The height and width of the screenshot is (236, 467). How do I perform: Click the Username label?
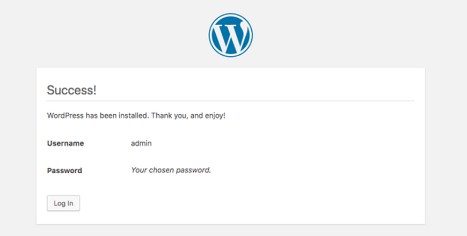[65, 143]
